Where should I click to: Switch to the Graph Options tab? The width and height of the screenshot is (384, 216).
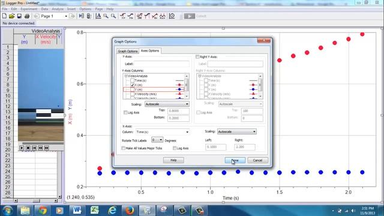[x=128, y=51]
